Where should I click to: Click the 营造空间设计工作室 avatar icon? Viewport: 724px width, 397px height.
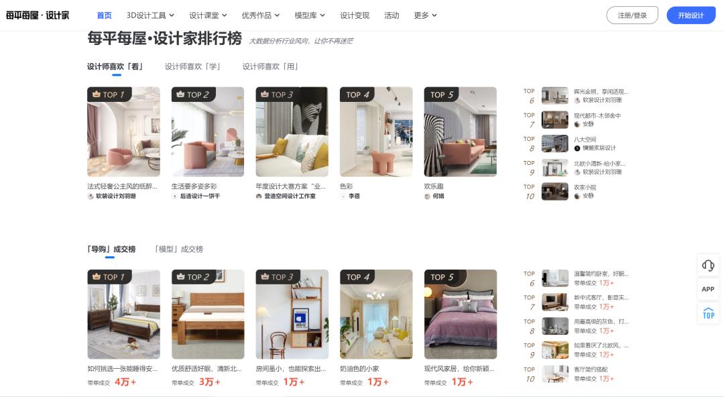tap(259, 196)
